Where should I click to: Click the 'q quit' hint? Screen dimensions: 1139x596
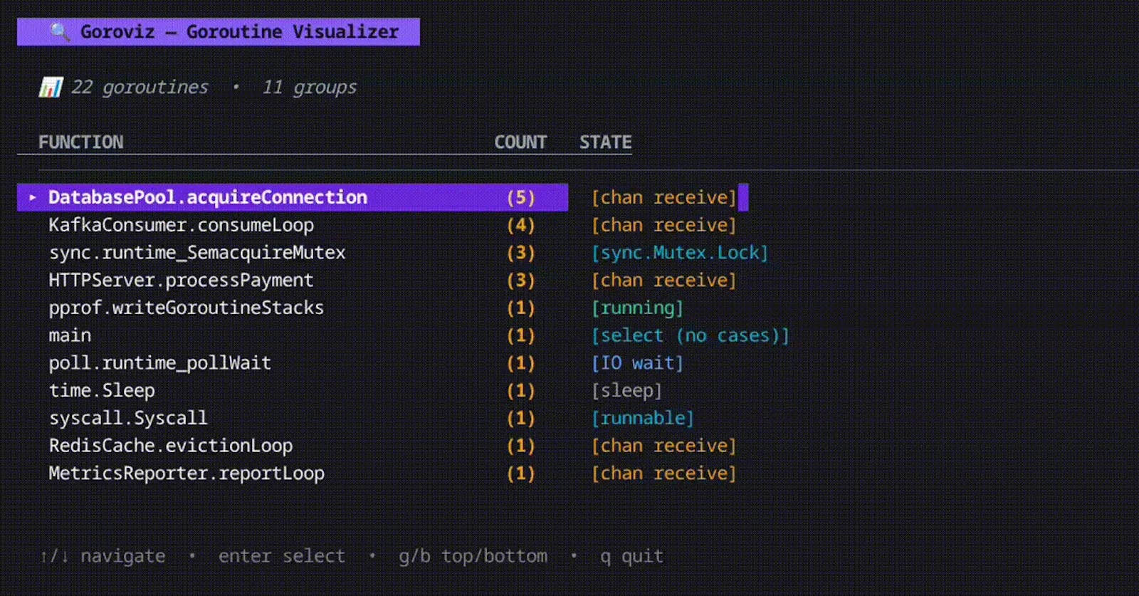pos(632,556)
